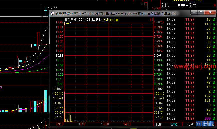Click the 2014-08-22 分时 label in the chart header

pos(90,20)
